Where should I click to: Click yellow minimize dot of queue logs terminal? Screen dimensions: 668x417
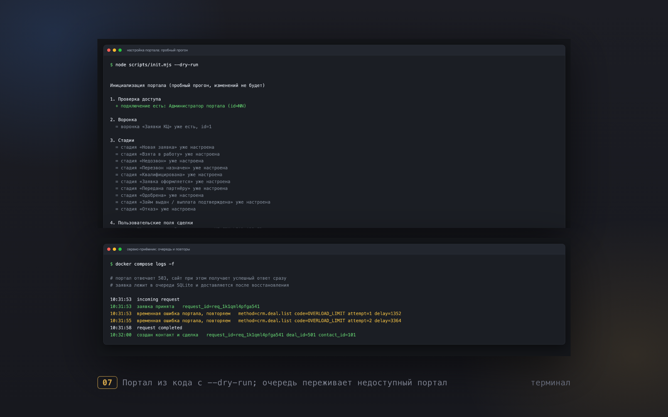(x=114, y=249)
